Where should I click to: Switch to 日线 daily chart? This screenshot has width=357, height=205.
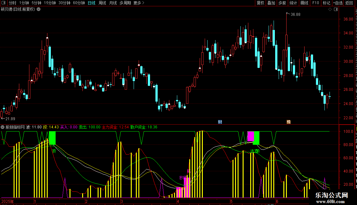coord(92,3)
